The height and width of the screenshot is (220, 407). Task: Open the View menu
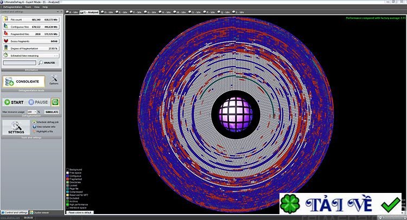coord(37,7)
